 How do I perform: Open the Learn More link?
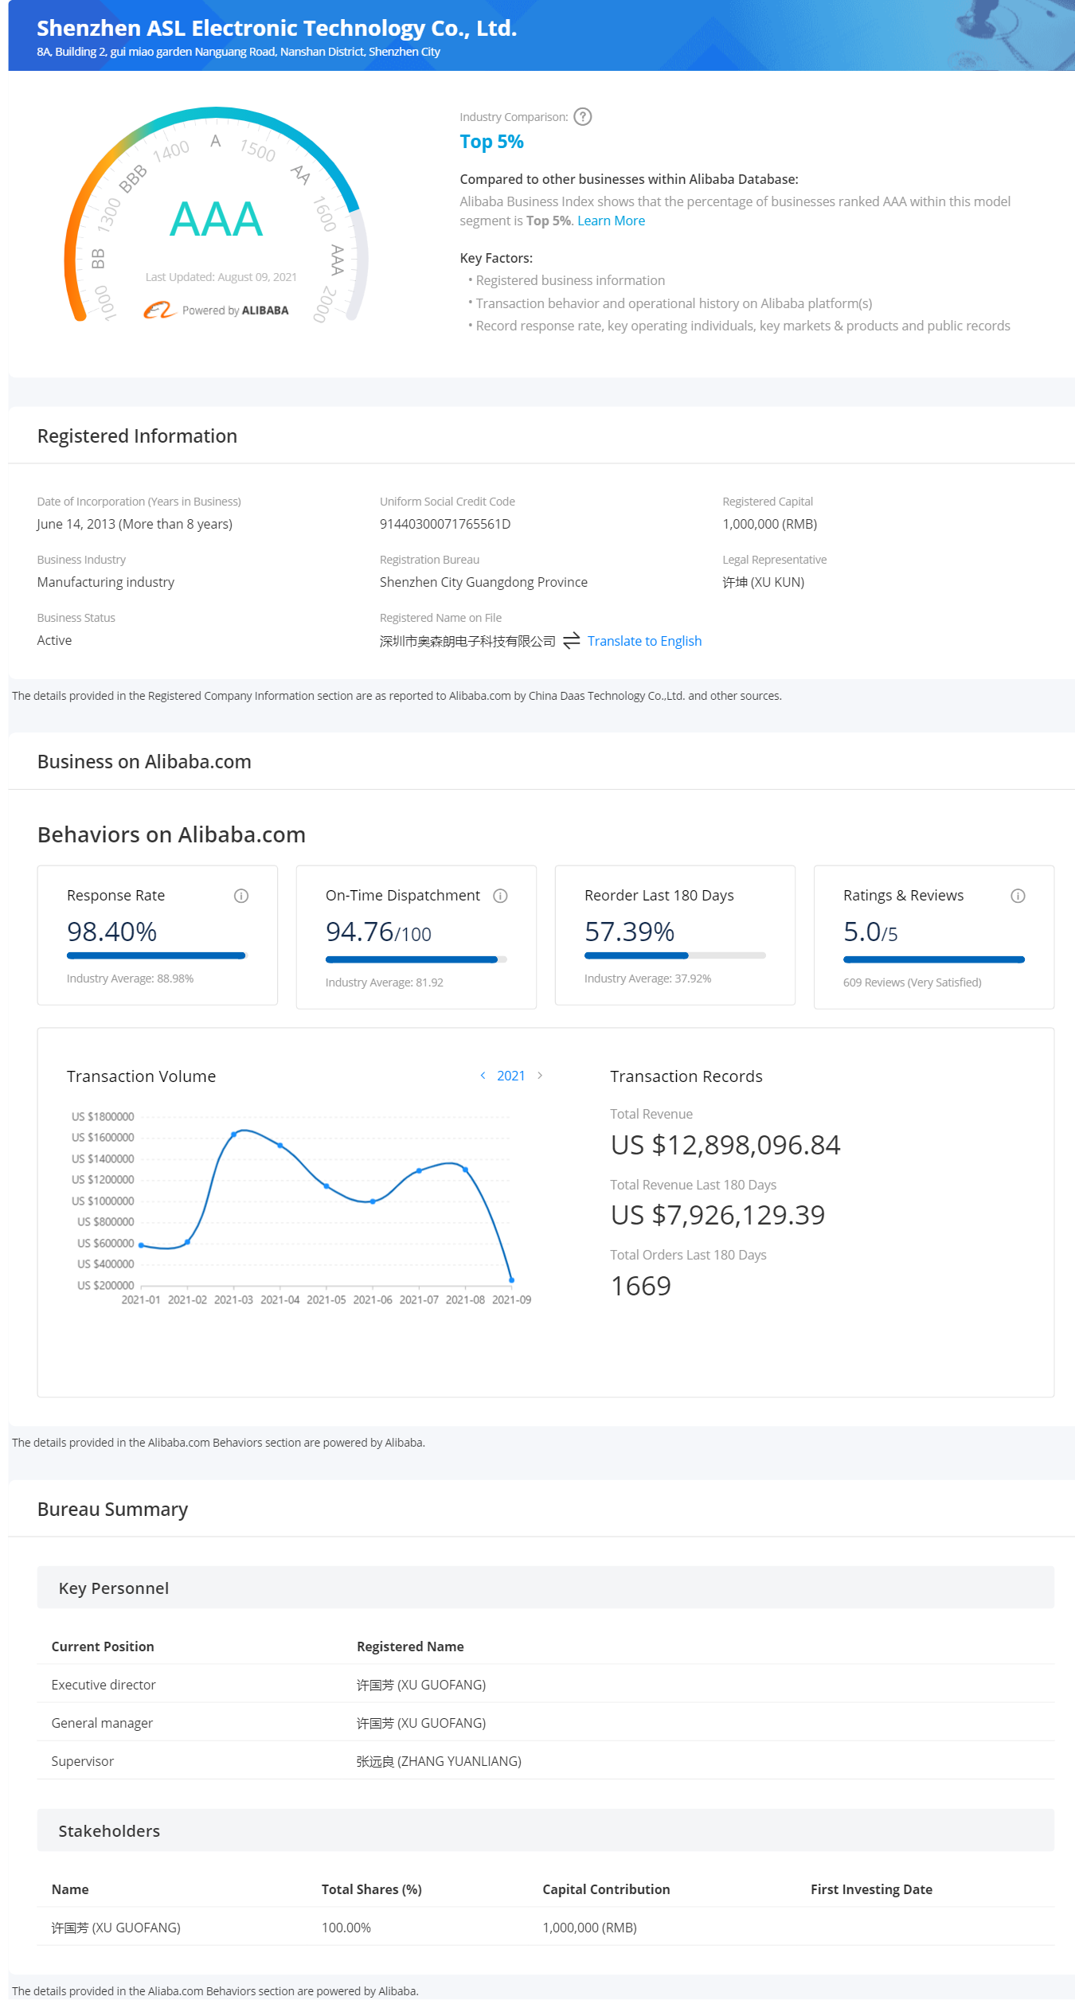point(611,221)
